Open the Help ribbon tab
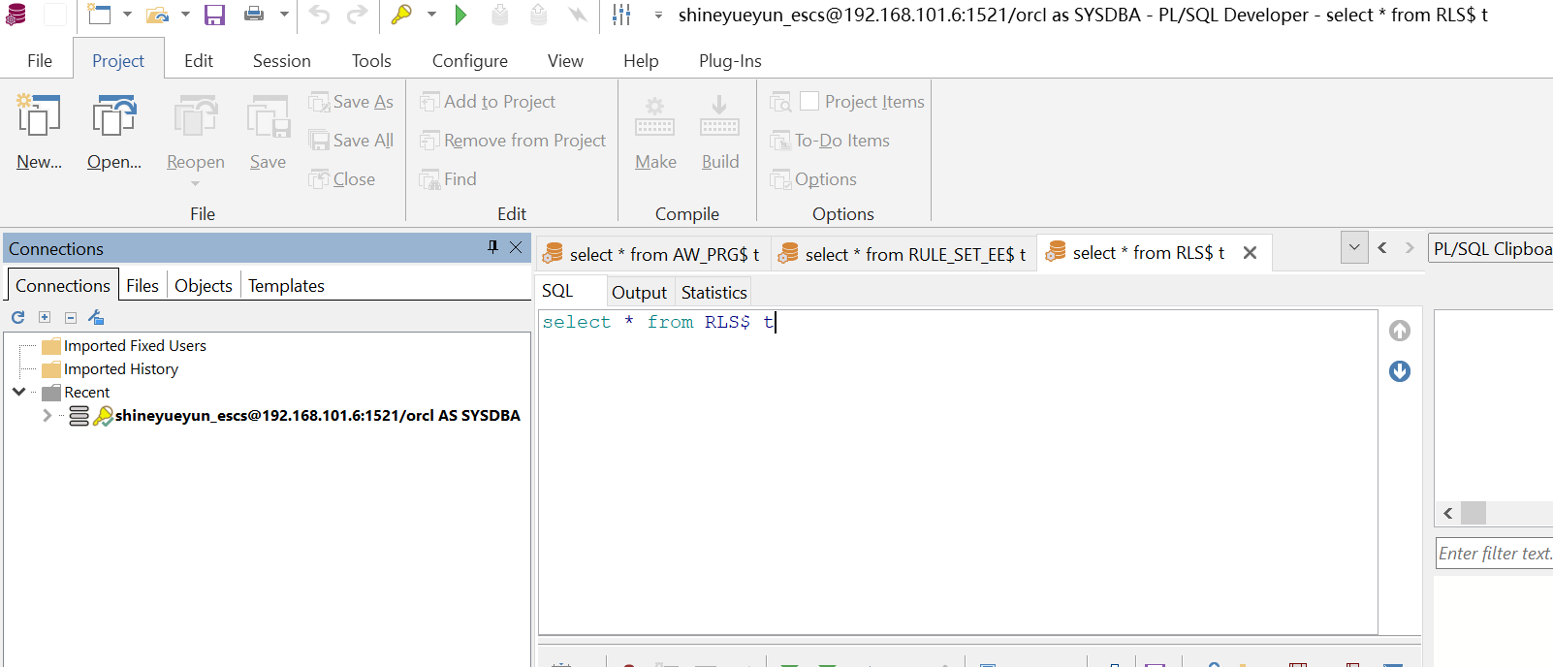Screen dimensions: 1553x667 (x=641, y=61)
